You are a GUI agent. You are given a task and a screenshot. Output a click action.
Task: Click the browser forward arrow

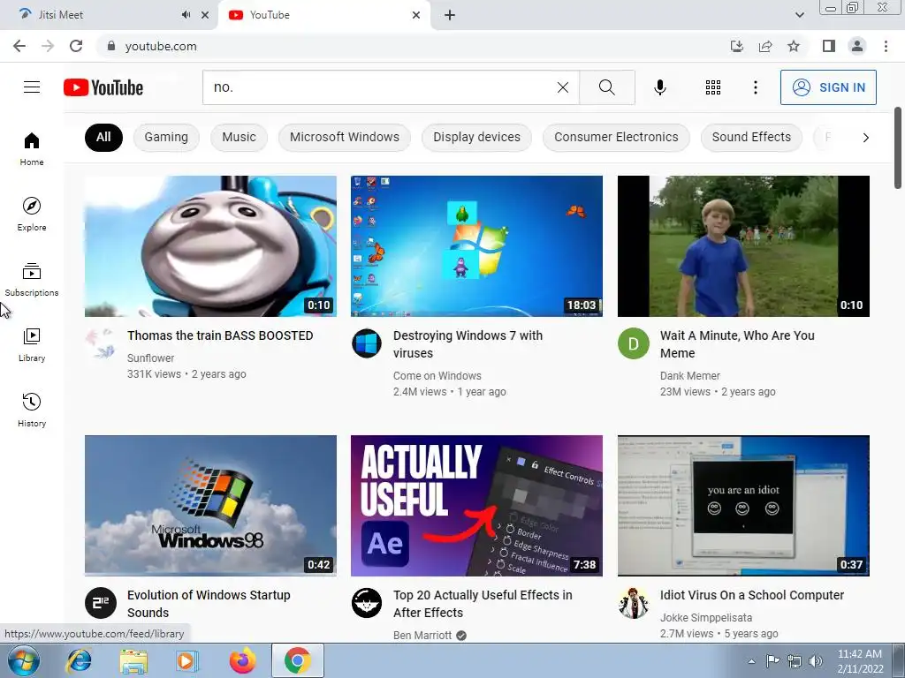tap(48, 46)
